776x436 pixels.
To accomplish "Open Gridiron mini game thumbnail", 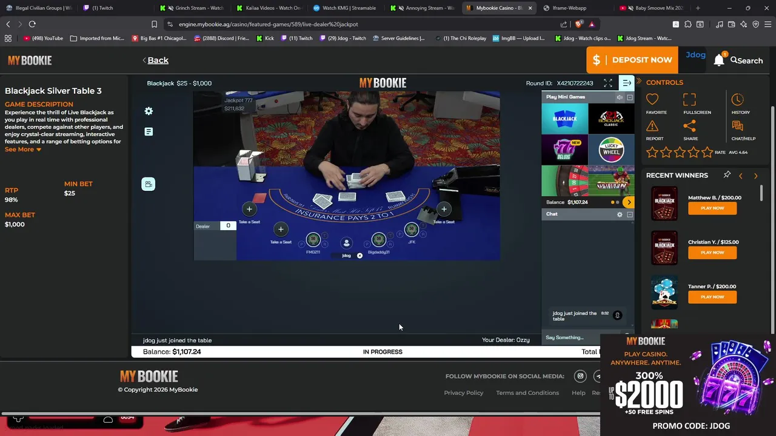I will click(611, 180).
